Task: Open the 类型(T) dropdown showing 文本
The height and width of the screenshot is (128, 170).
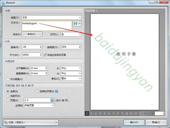Action: tap(52, 17)
